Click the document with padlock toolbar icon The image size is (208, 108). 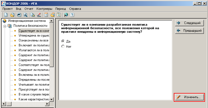[33, 15]
